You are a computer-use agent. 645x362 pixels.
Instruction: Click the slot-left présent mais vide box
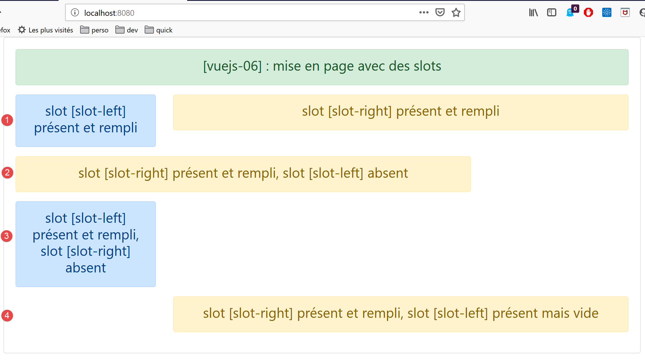pos(400,314)
